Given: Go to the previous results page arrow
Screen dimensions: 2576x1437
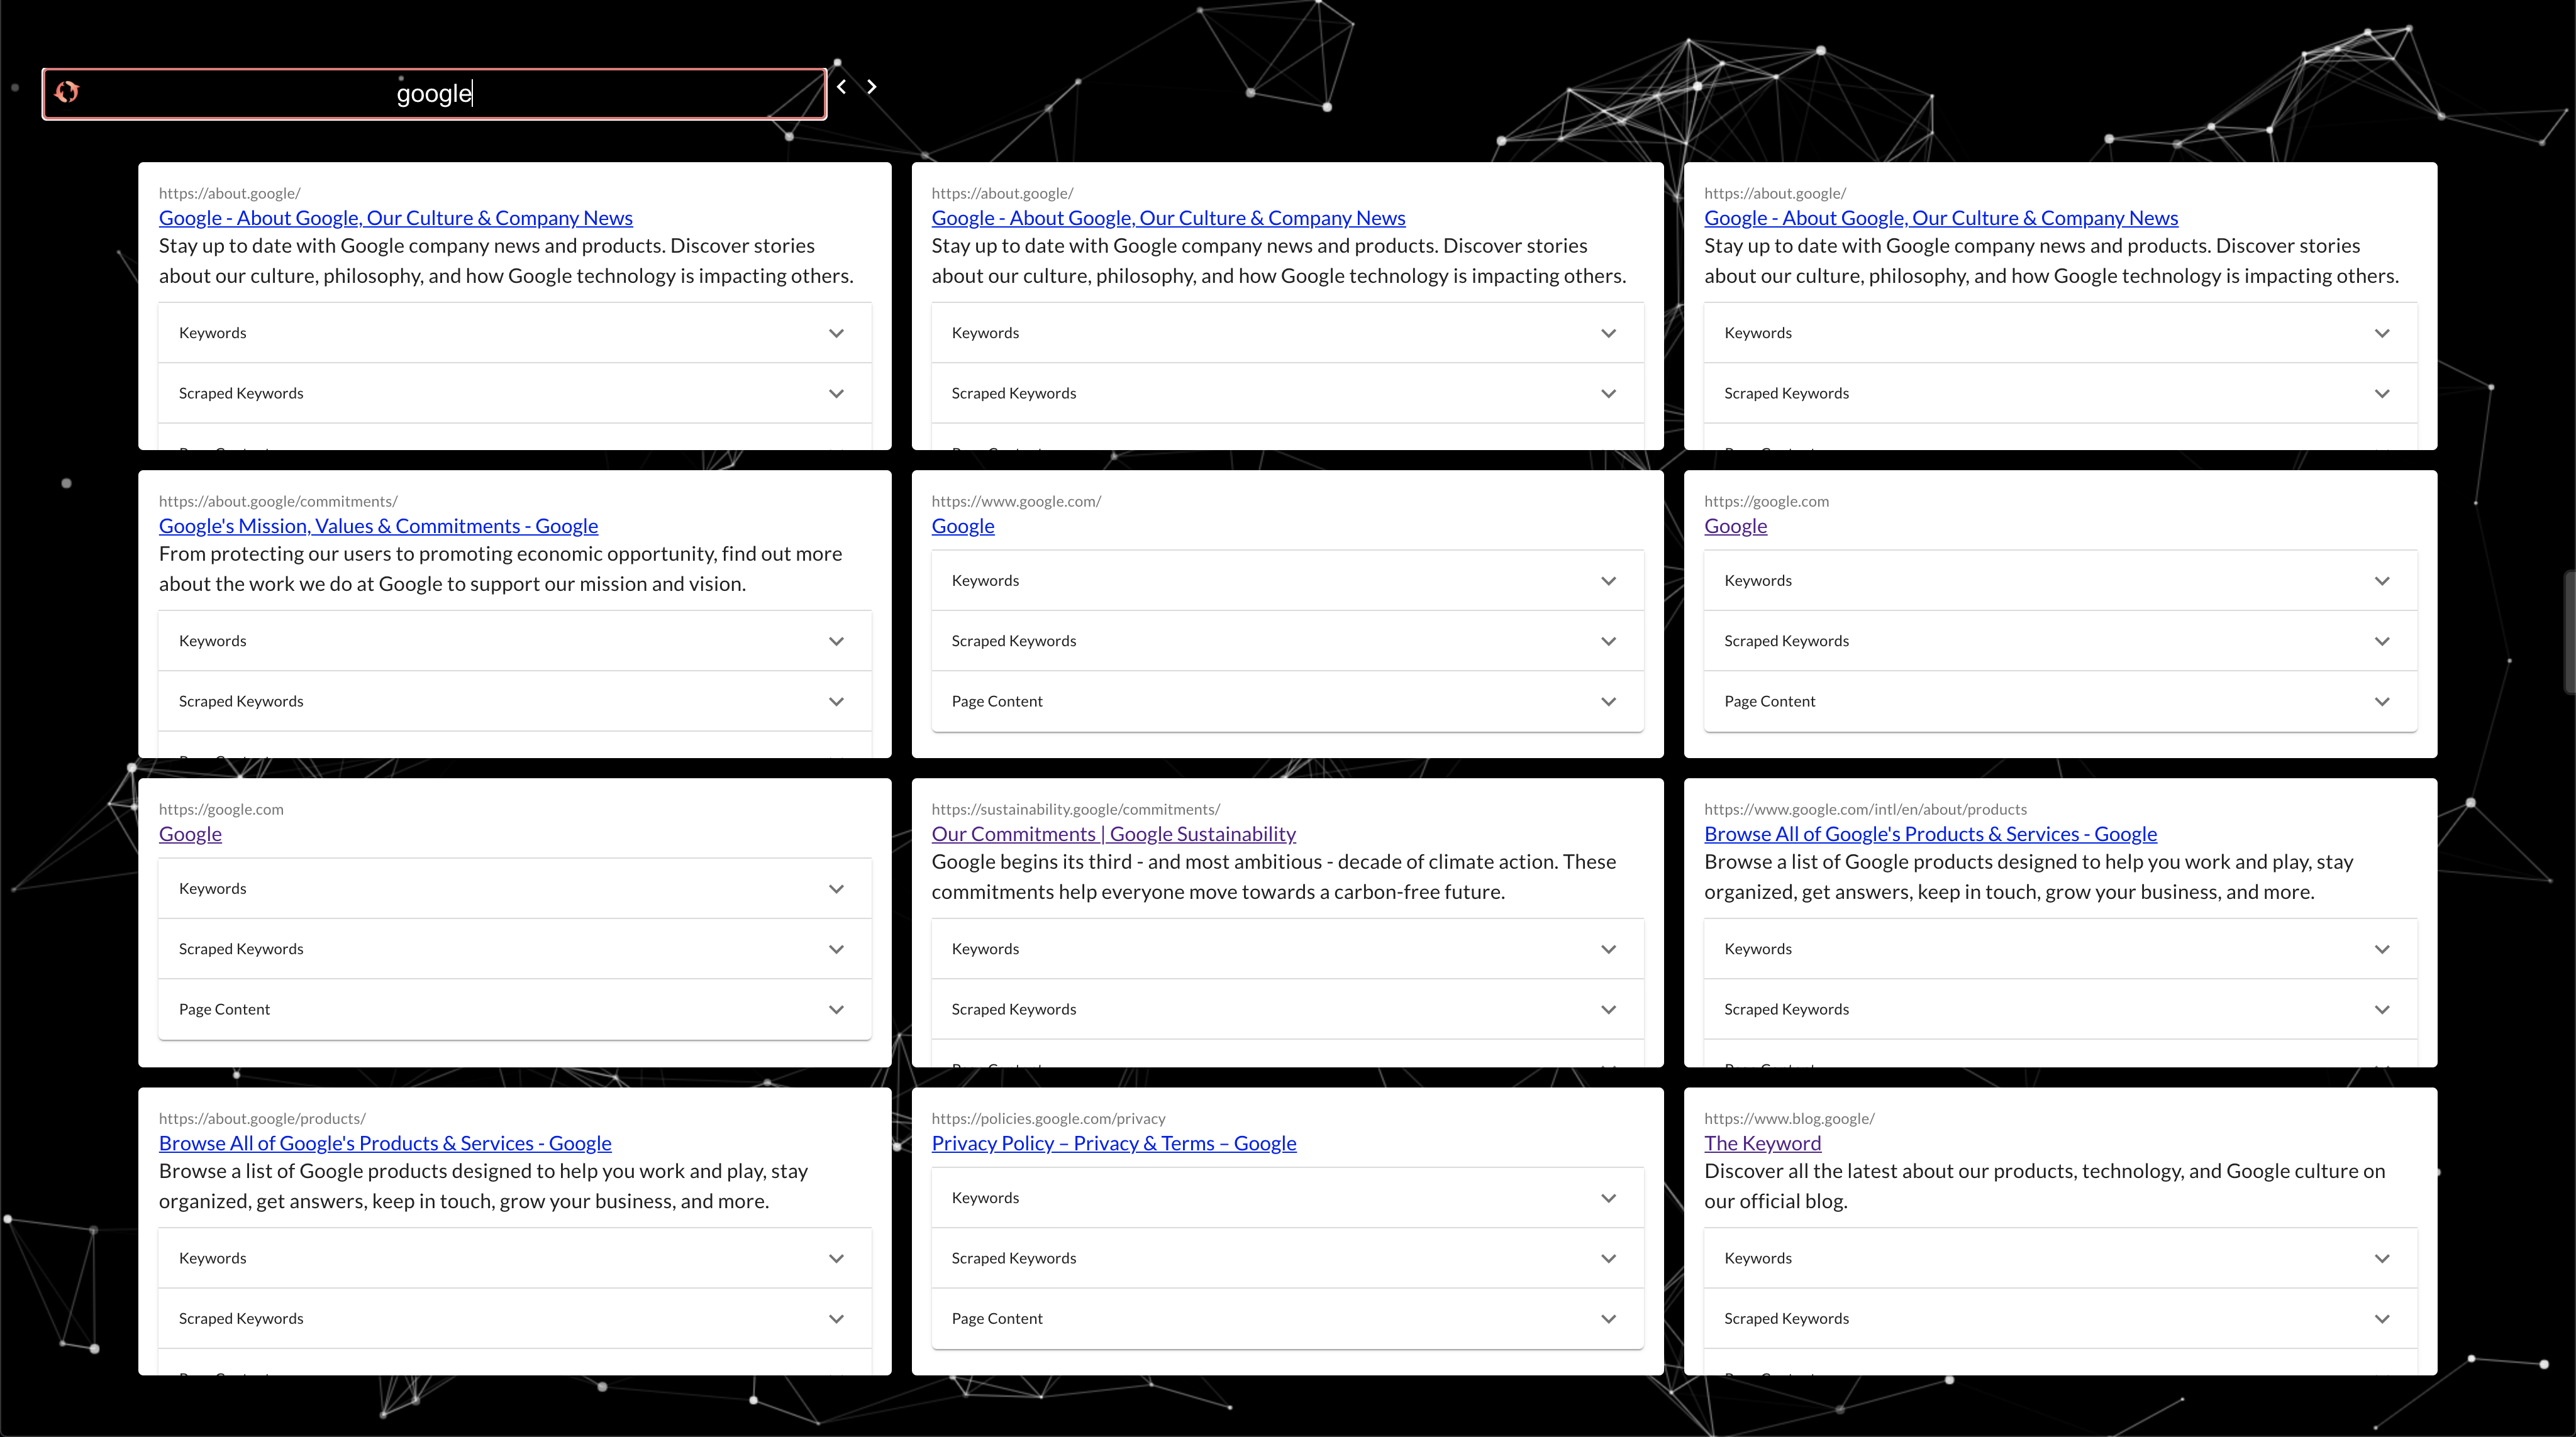Looking at the screenshot, I should point(842,87).
